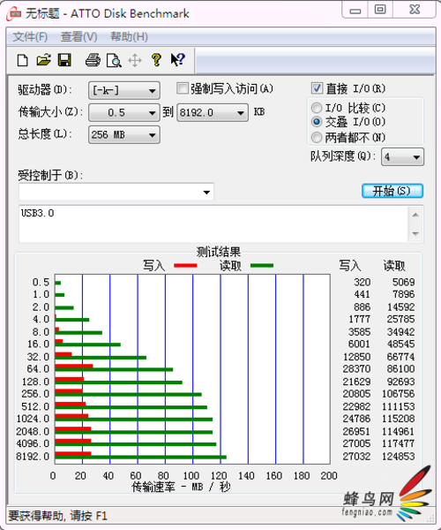Close the ATTO Disk Benchmark window

[x=415, y=10]
